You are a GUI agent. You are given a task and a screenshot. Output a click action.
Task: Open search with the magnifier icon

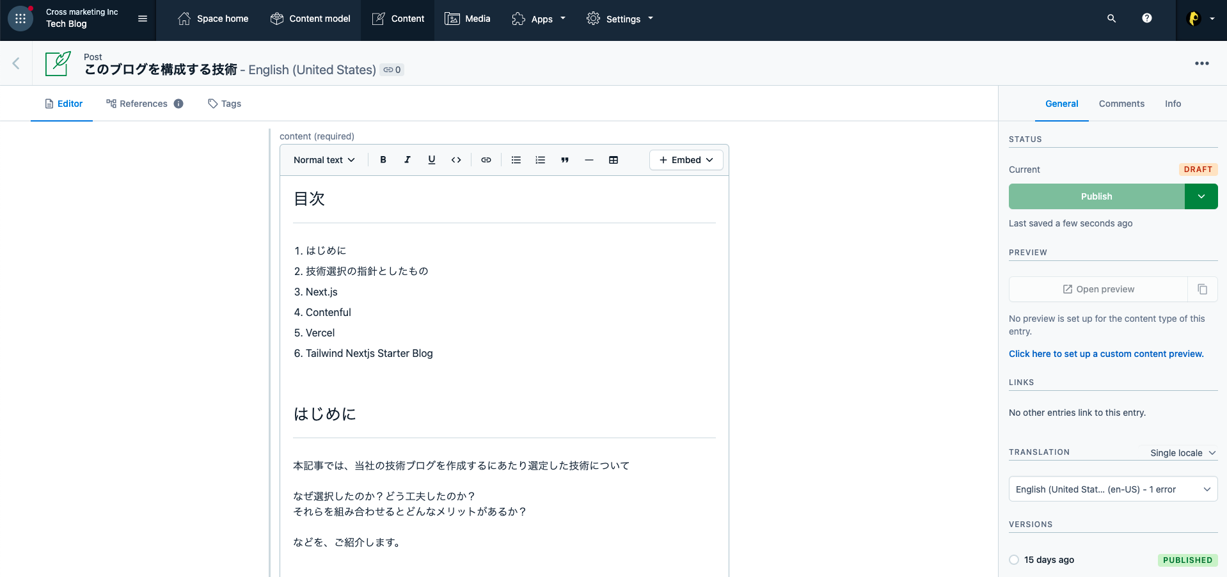point(1111,19)
